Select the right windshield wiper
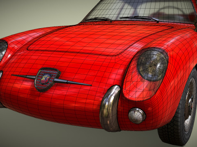The width and height of the screenshot is (197, 147). point(140,18)
